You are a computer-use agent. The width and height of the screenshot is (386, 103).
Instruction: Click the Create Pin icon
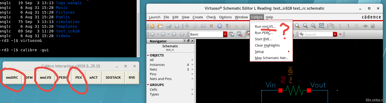[x=365, y=26]
